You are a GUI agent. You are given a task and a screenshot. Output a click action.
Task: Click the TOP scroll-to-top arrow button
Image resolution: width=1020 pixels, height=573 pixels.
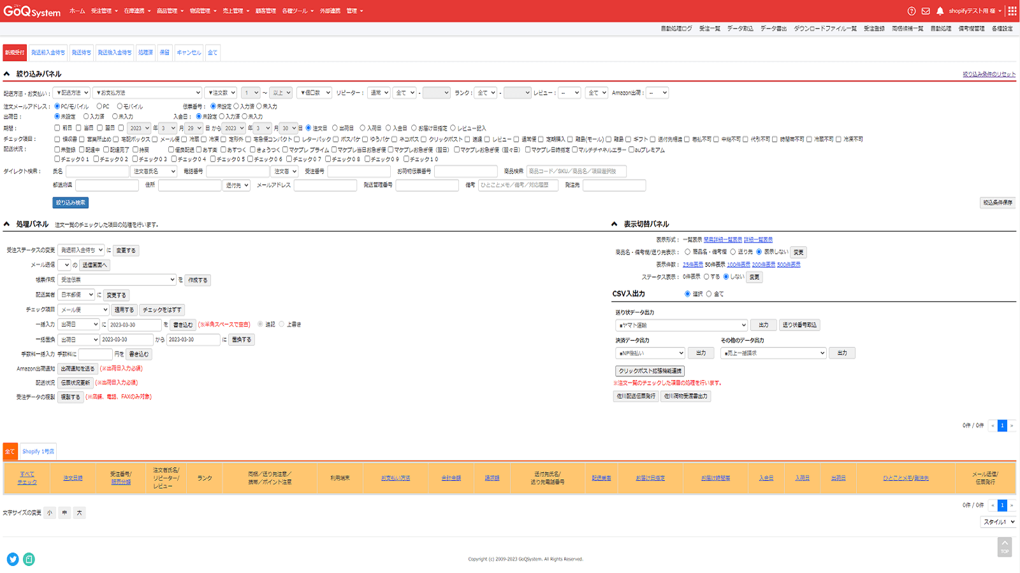tap(1004, 548)
